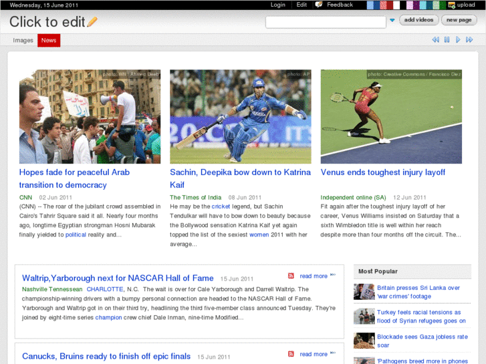The image size is (486, 364).
Task: Open Canucks, Bruins ready to finish headline
Action: pos(106,356)
